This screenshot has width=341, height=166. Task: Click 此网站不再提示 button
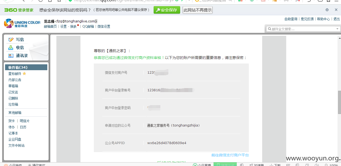(197, 10)
